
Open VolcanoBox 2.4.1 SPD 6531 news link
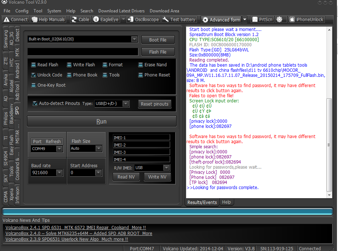tap(75, 227)
